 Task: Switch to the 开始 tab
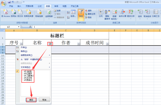point(11,6)
